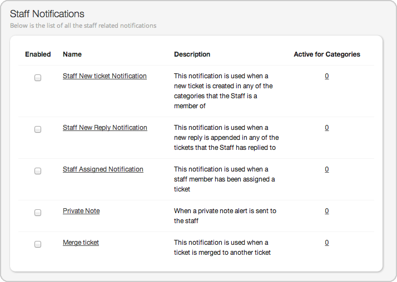Image resolution: width=397 pixels, height=282 pixels.
Task: Open the Private Note notification link
Action: [81, 211]
